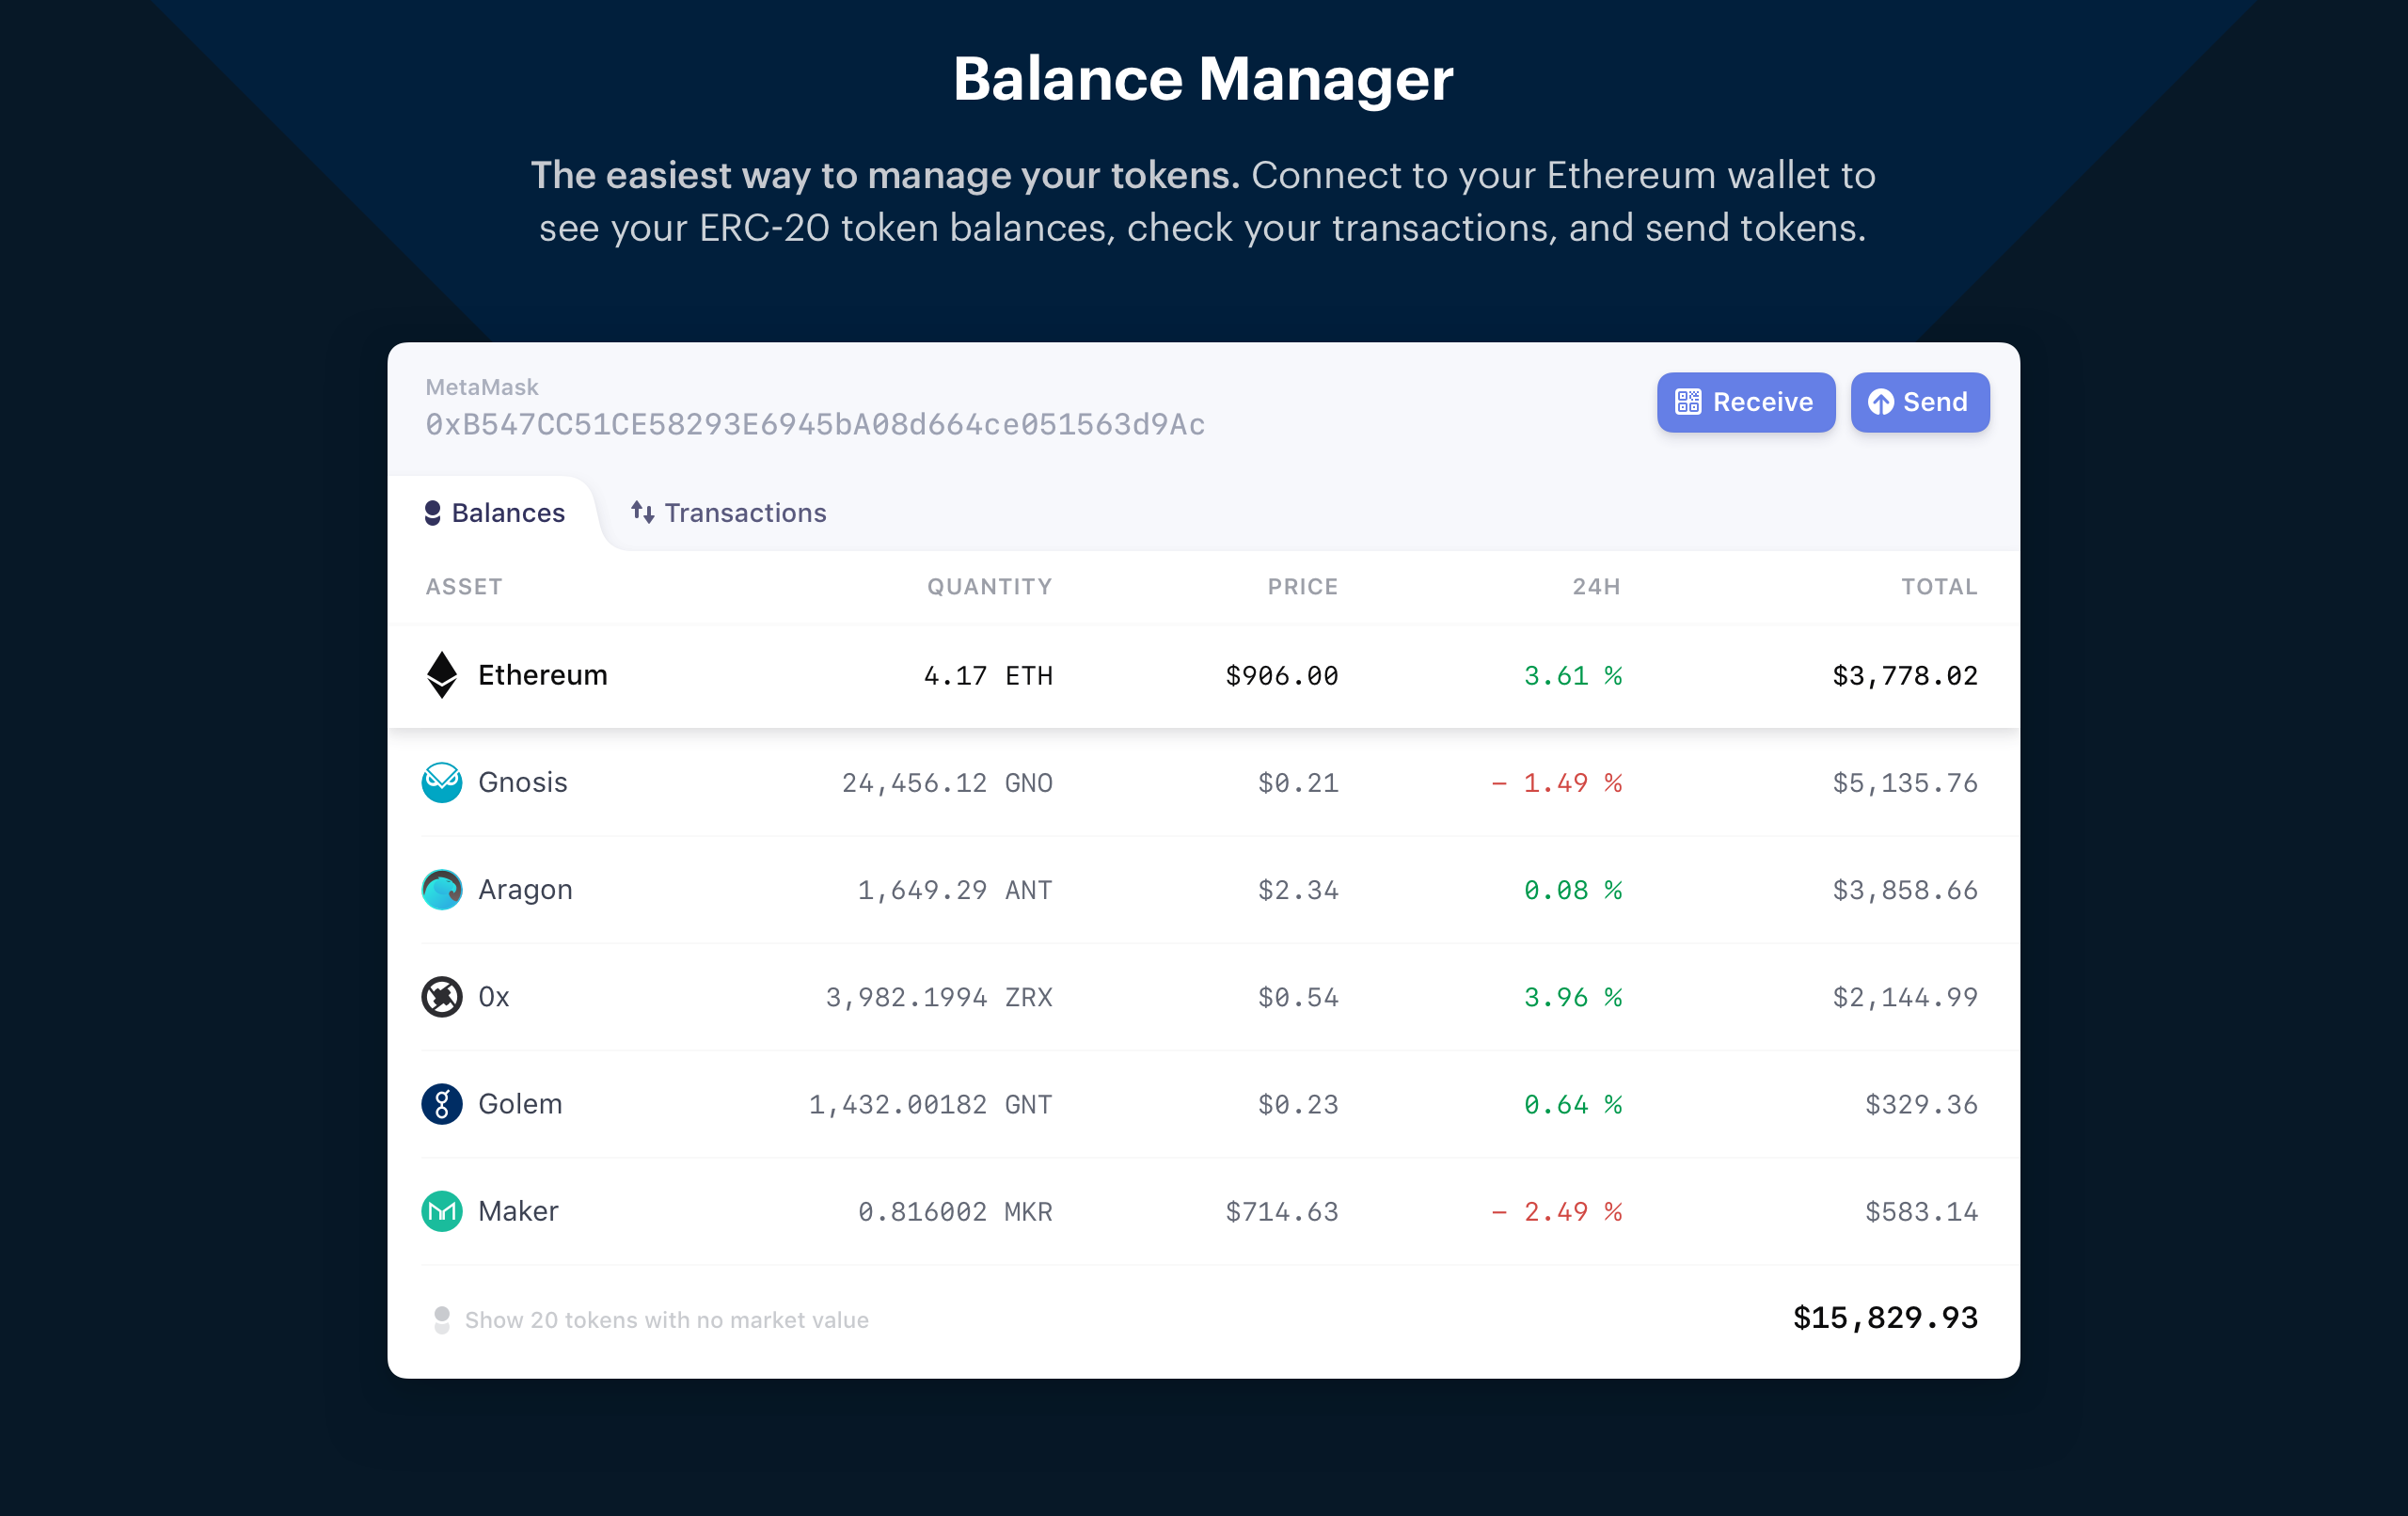The width and height of the screenshot is (2408, 1516).
Task: Click the QUANTITY column header
Action: (x=989, y=587)
